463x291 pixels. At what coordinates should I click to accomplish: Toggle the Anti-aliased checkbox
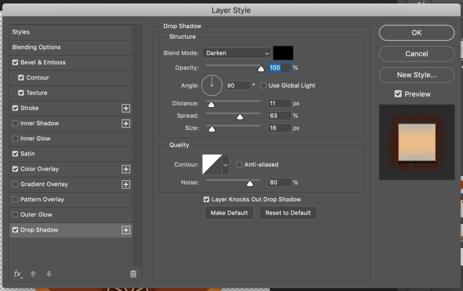pyautogui.click(x=239, y=165)
